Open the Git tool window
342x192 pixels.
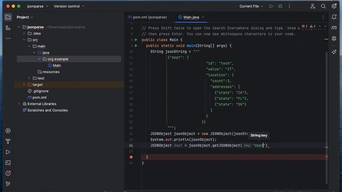(x=8, y=184)
